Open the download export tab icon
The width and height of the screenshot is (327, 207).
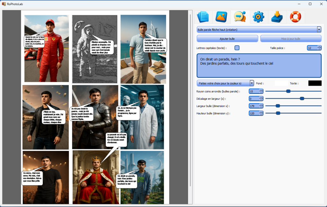(277, 17)
